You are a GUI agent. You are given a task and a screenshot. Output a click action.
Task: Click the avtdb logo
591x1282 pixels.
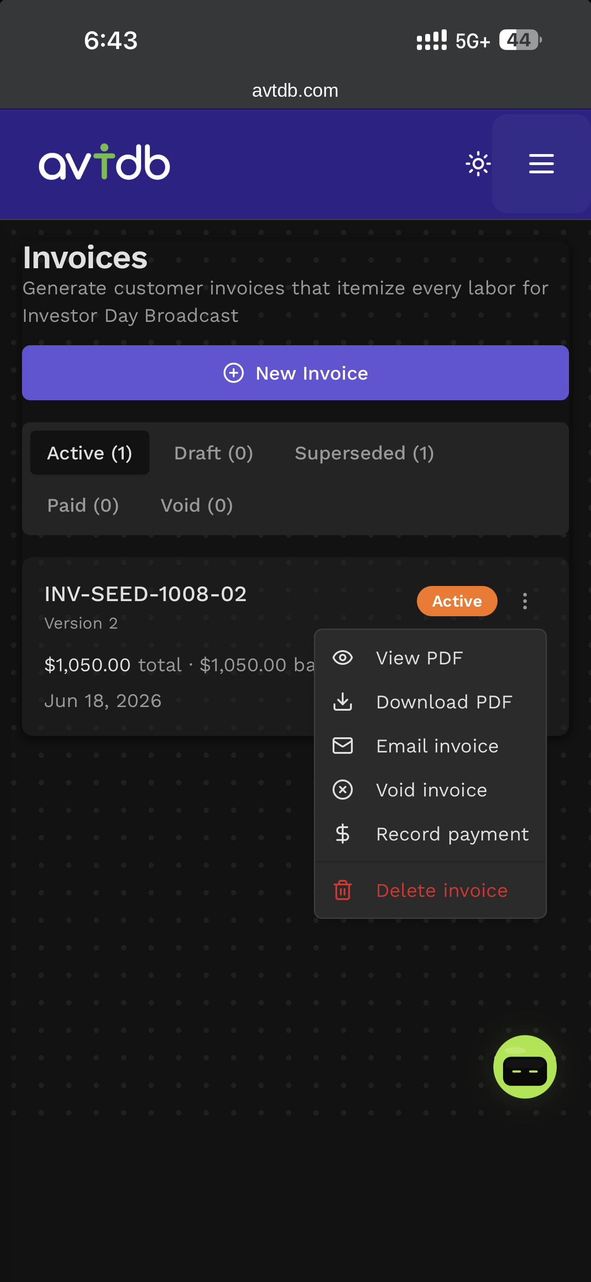104,162
